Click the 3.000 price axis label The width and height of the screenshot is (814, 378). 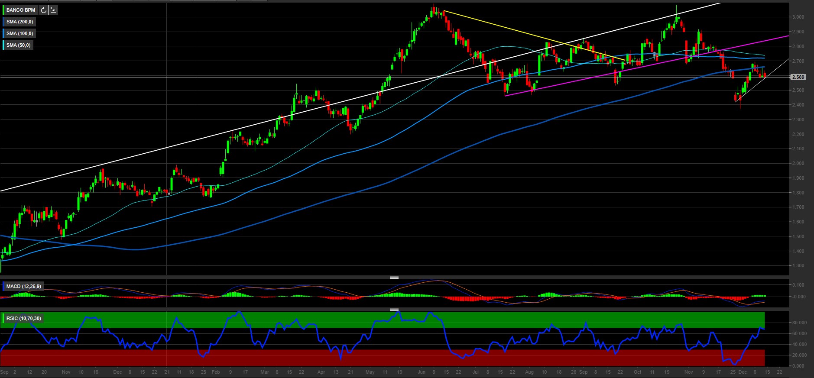(798, 17)
